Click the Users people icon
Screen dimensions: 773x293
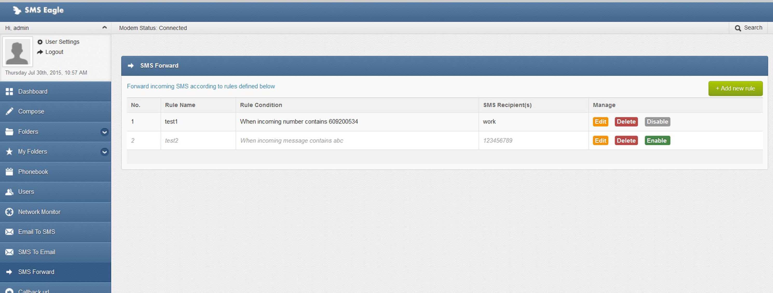[9, 192]
